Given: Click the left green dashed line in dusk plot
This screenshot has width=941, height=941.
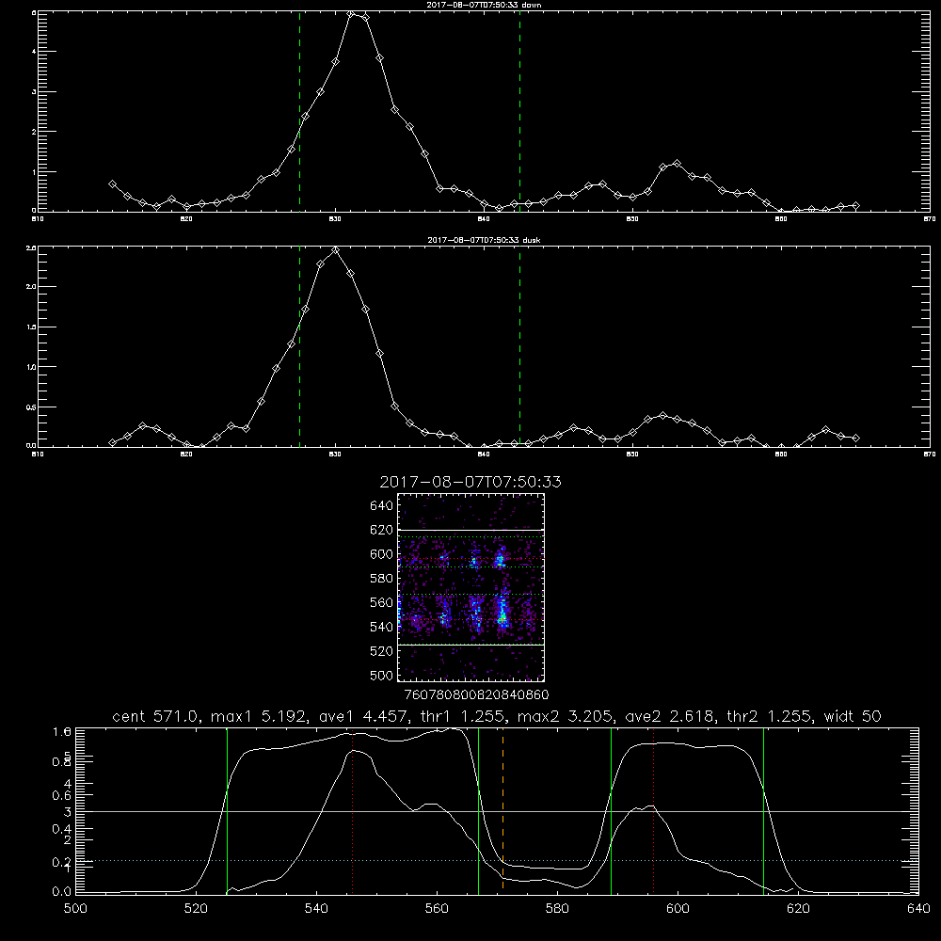Looking at the screenshot, I should pos(299,346).
